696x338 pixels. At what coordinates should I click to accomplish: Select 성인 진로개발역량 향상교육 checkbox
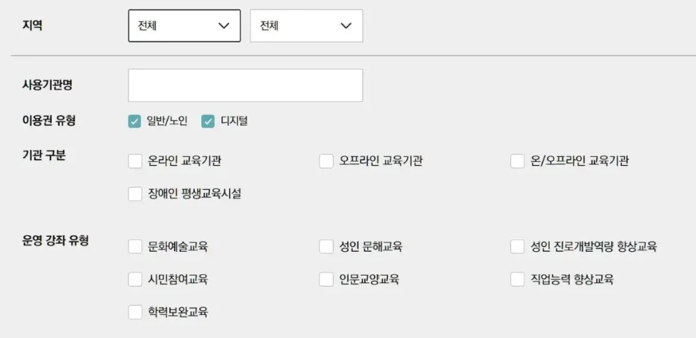click(x=518, y=246)
